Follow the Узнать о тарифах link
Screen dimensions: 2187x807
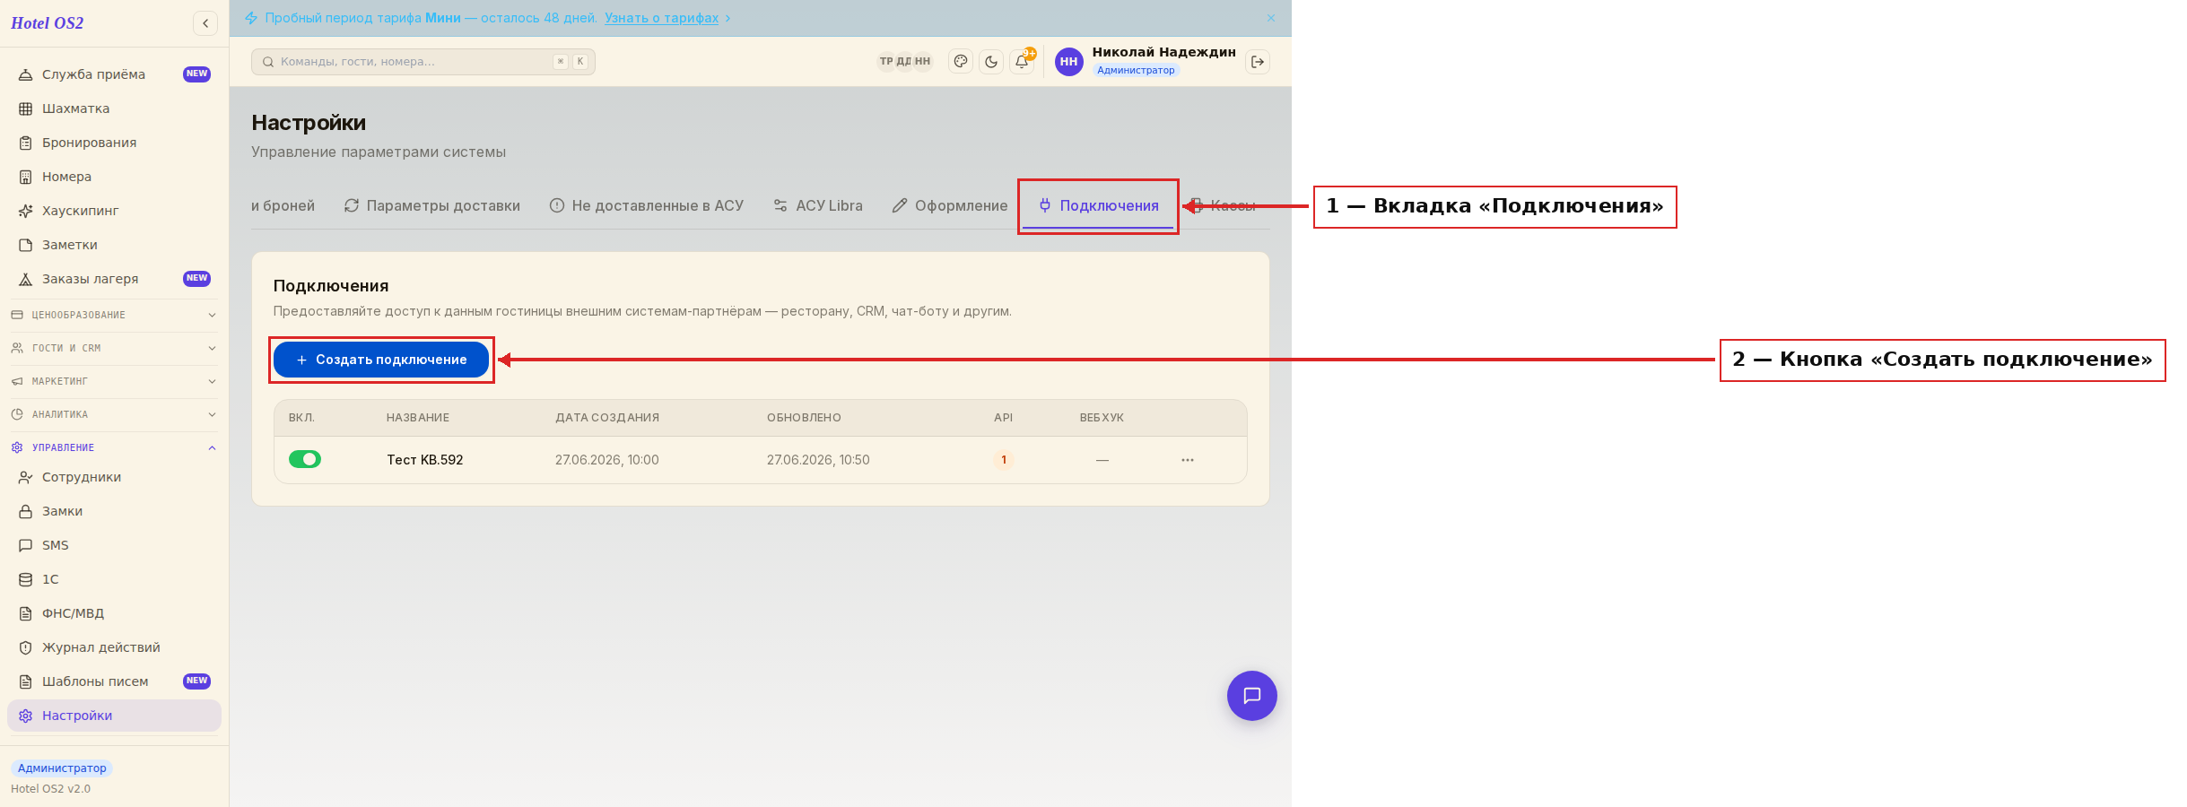point(662,18)
